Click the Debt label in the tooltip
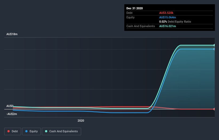The width and height of the screenshot is (219, 140). click(129, 13)
